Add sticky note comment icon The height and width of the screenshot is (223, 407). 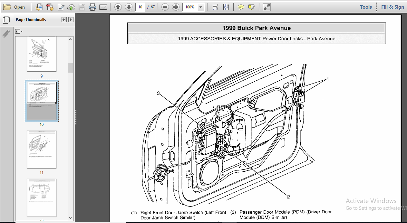click(x=241, y=7)
